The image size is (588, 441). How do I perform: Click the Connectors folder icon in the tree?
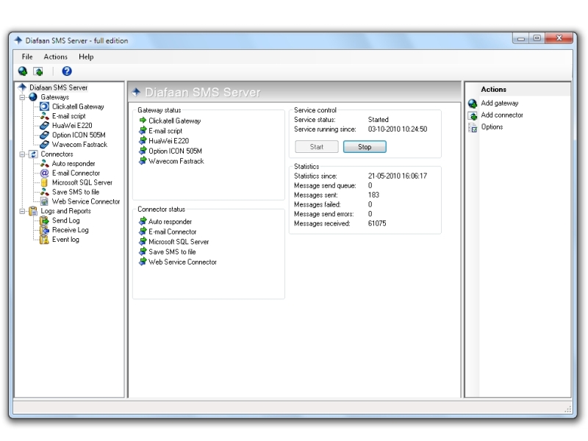click(x=33, y=154)
